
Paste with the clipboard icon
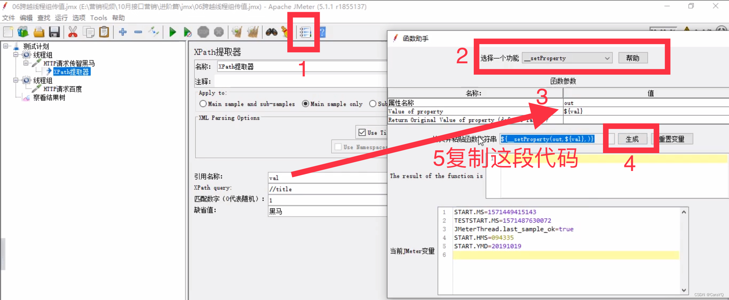pos(104,32)
